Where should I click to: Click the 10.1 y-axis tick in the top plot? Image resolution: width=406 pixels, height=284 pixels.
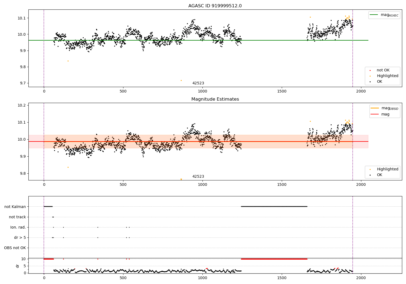coord(21,18)
